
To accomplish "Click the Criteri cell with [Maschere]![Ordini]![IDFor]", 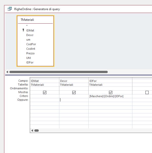I will (110, 96).
